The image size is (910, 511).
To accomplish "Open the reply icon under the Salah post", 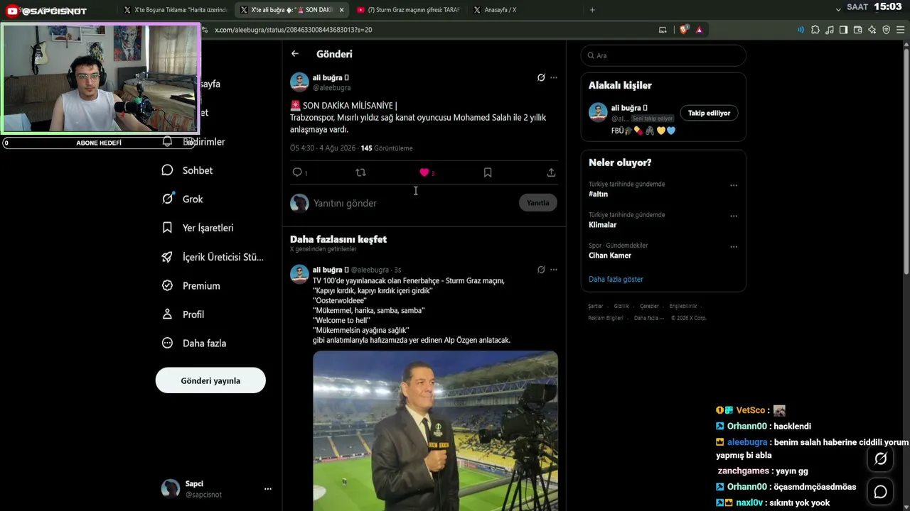I will (x=297, y=172).
